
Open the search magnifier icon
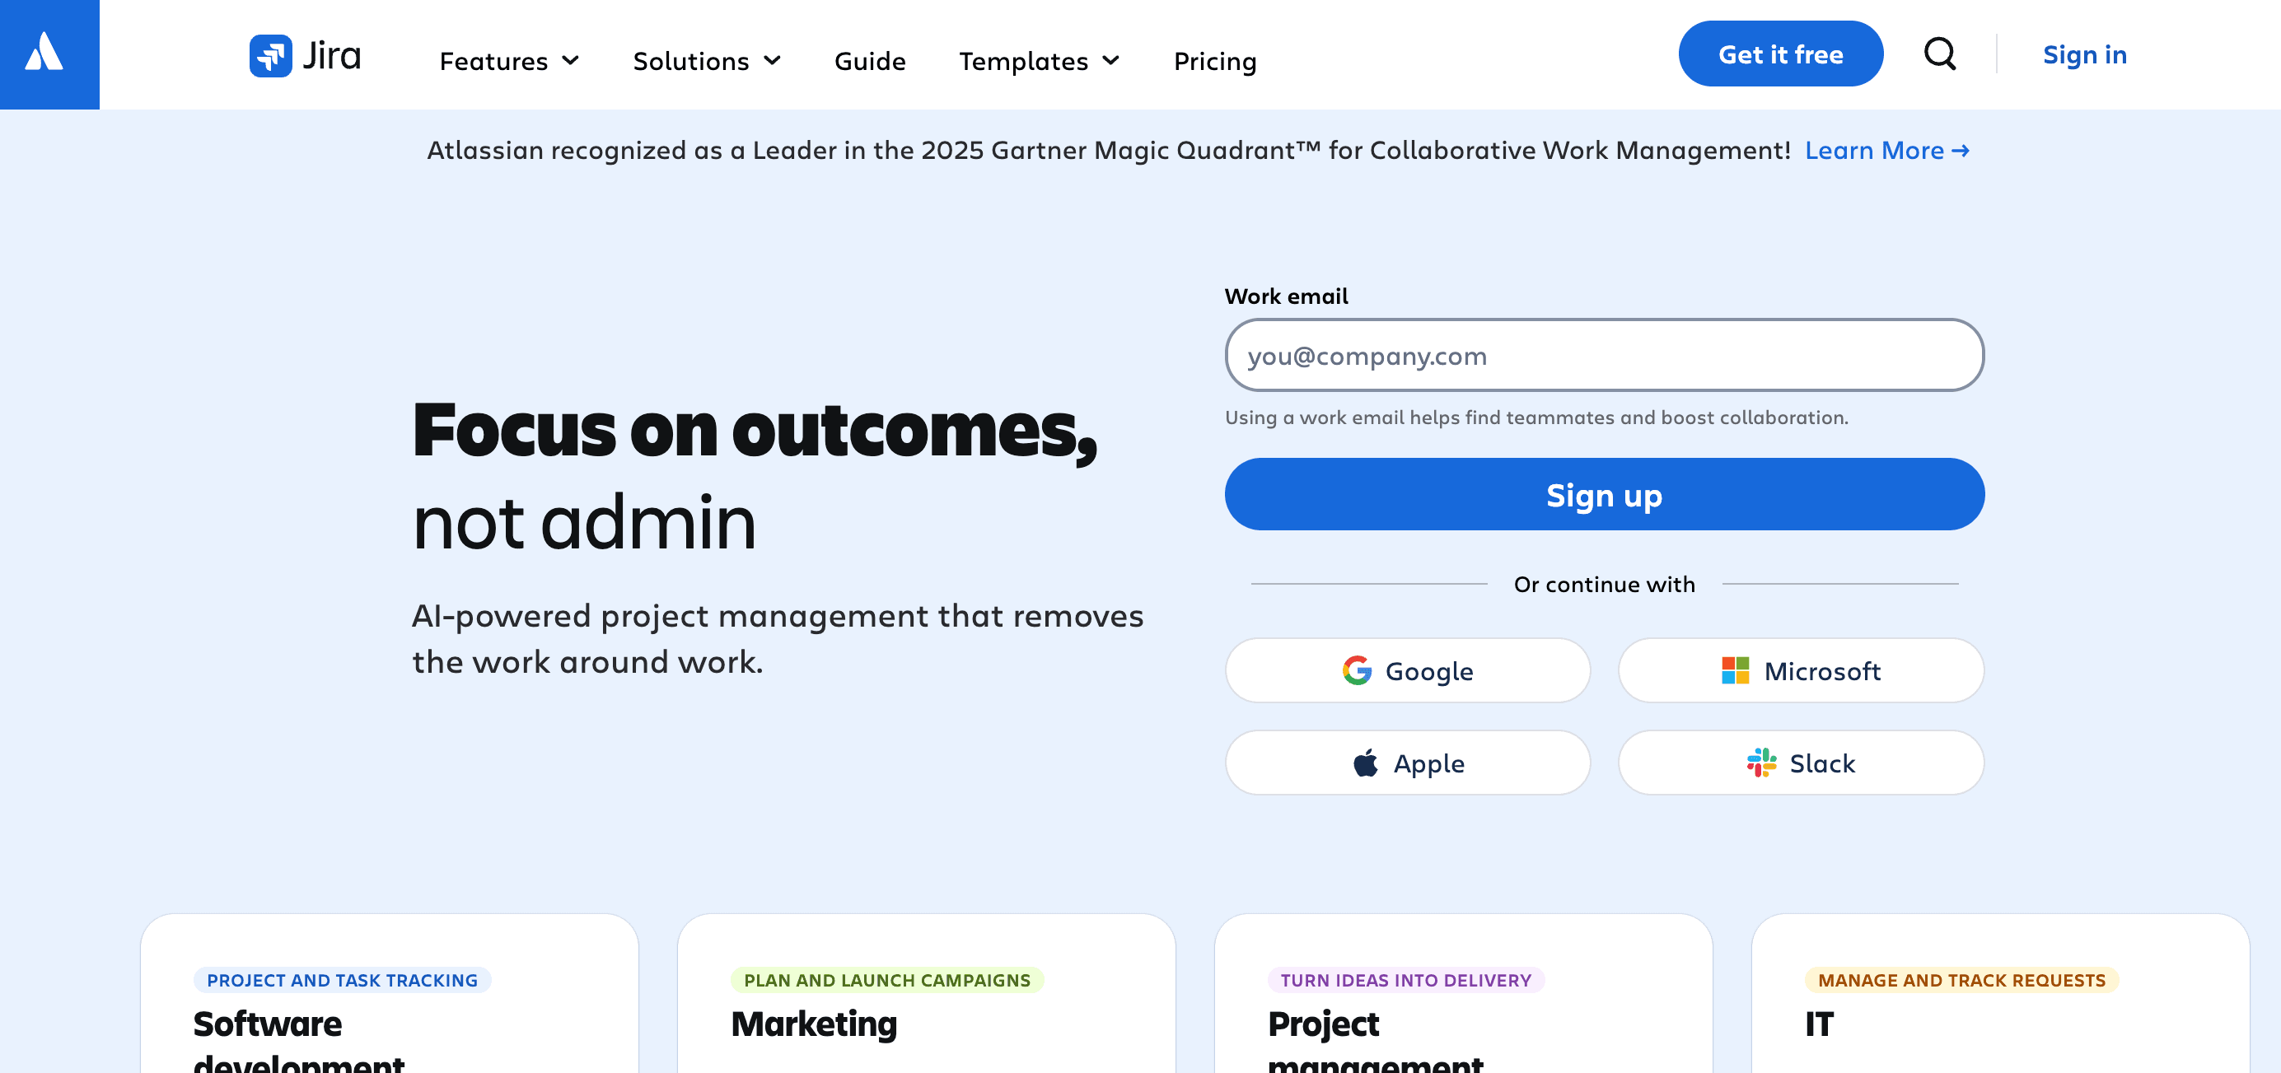tap(1940, 54)
